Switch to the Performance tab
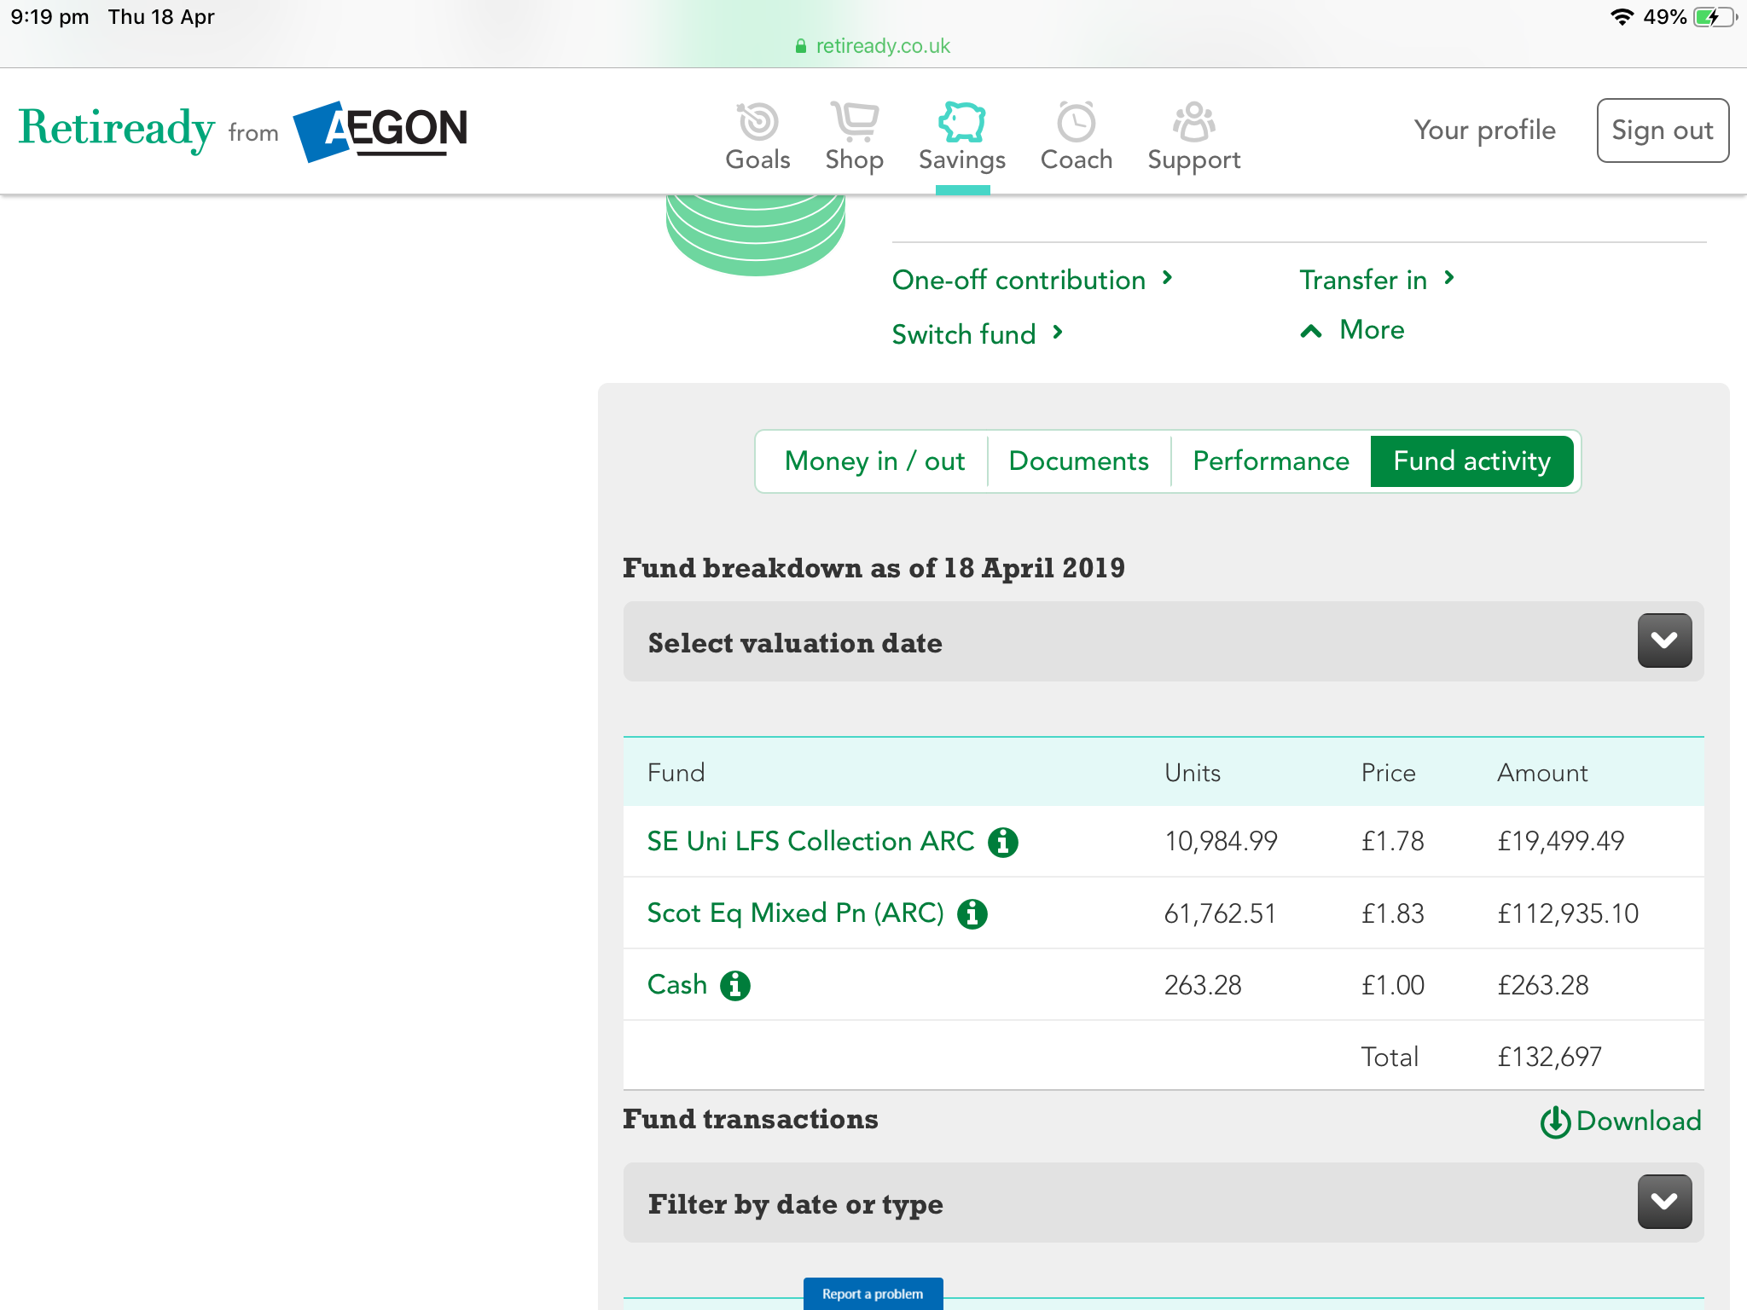This screenshot has height=1310, width=1747. click(1270, 461)
